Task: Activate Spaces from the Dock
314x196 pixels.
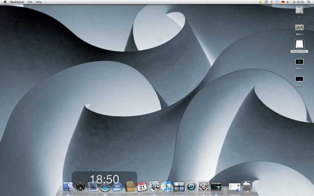Action: pyautogui.click(x=179, y=186)
